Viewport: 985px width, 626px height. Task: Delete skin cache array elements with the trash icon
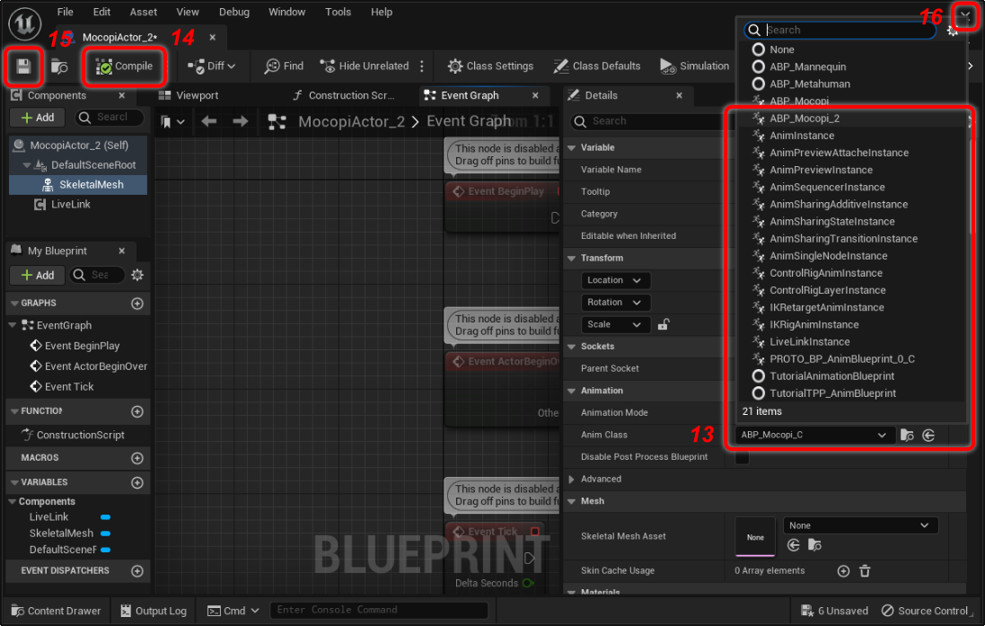tap(865, 571)
